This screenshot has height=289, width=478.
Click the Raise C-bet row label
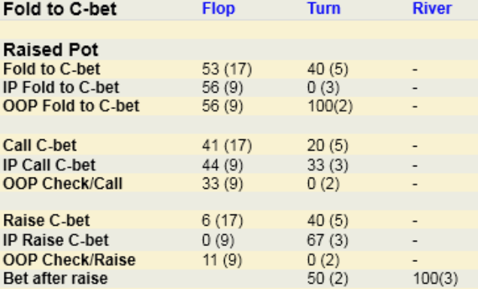47,221
